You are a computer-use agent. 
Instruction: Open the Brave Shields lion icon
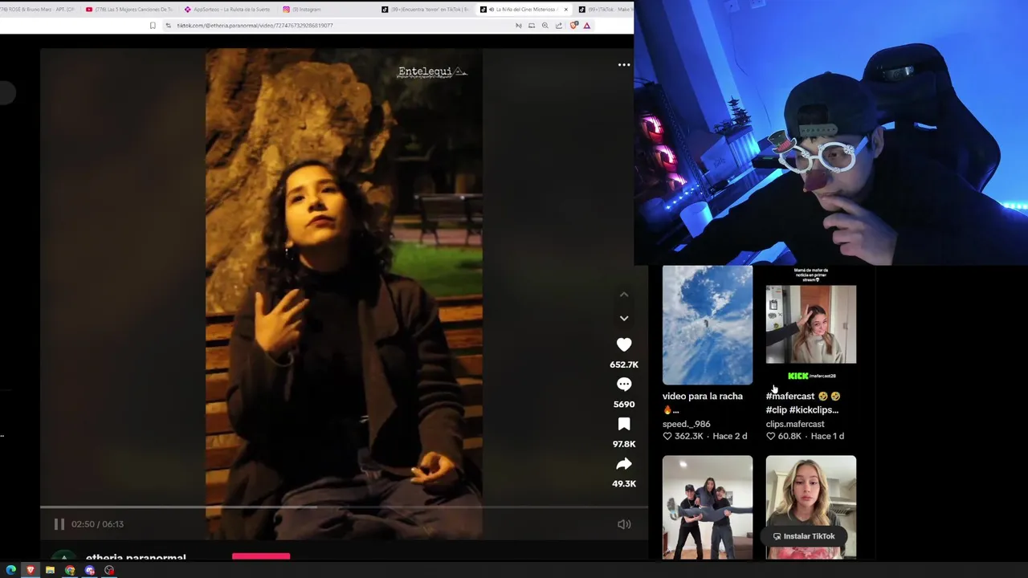573,26
